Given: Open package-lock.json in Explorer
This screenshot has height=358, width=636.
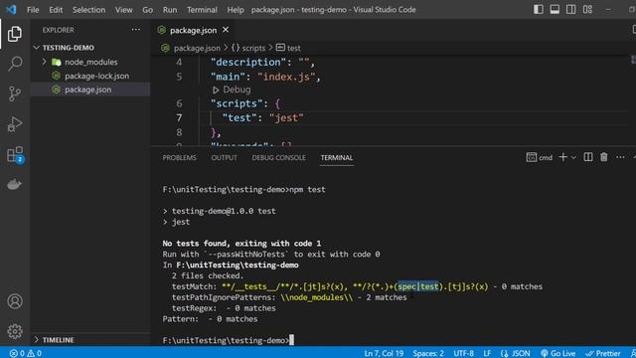Looking at the screenshot, I should click(x=96, y=76).
